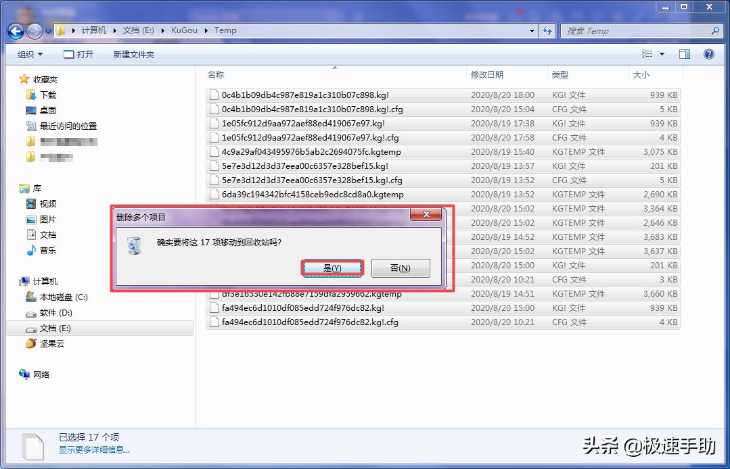730x469 pixels.
Task: Select 库 in navigation pane
Action: (x=37, y=189)
